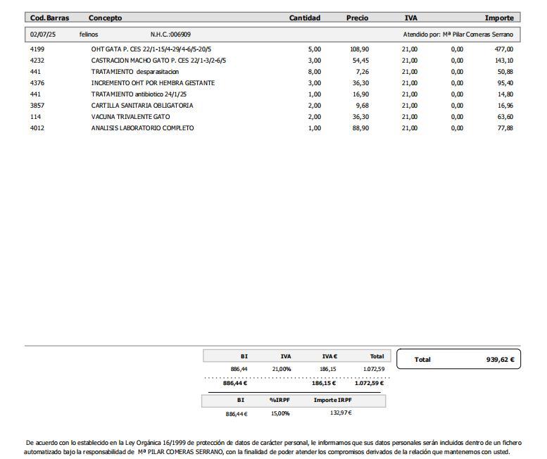The image size is (547, 459).
Task: Click 'OHT GATA P. CES 22/1-15/4-29/4-6/5-20/5'
Action: [151, 49]
